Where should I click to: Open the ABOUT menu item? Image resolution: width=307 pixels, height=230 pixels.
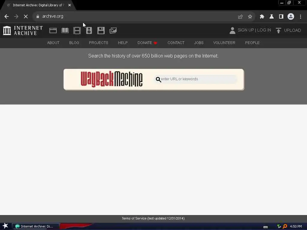point(53,43)
